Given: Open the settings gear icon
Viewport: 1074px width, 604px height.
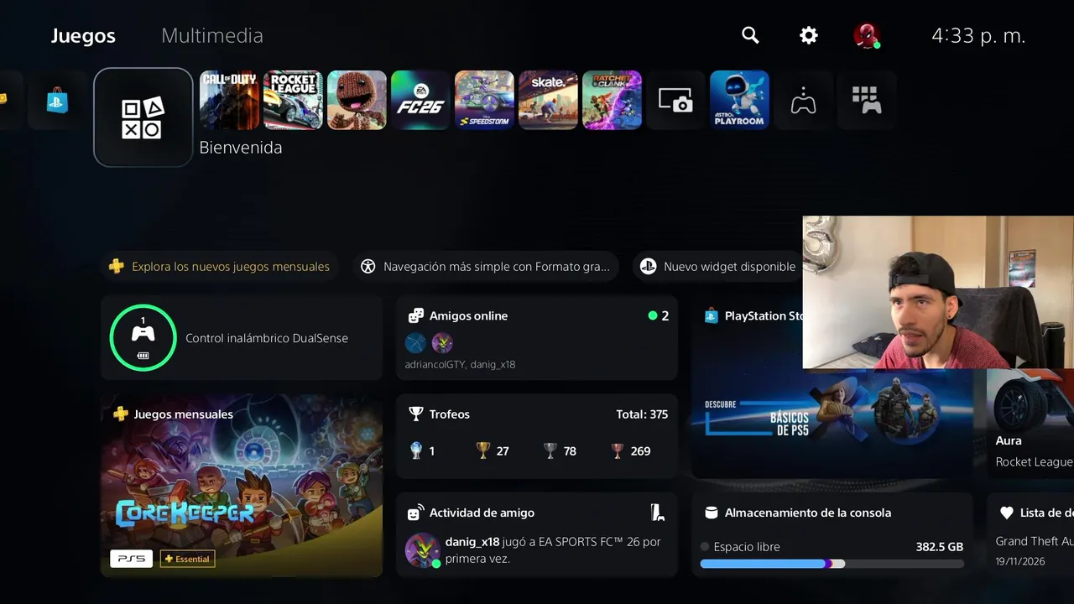Looking at the screenshot, I should click(x=808, y=35).
